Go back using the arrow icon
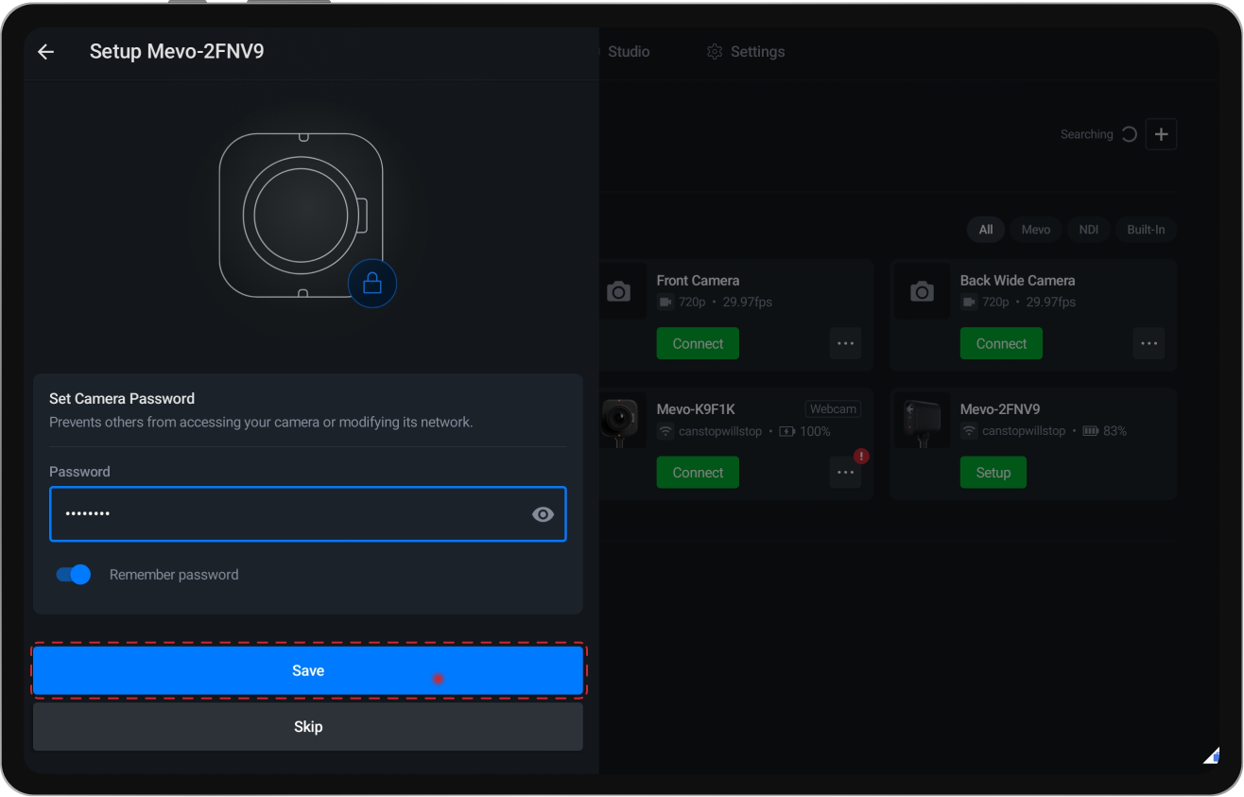Image resolution: width=1244 pixels, height=797 pixels. (45, 52)
